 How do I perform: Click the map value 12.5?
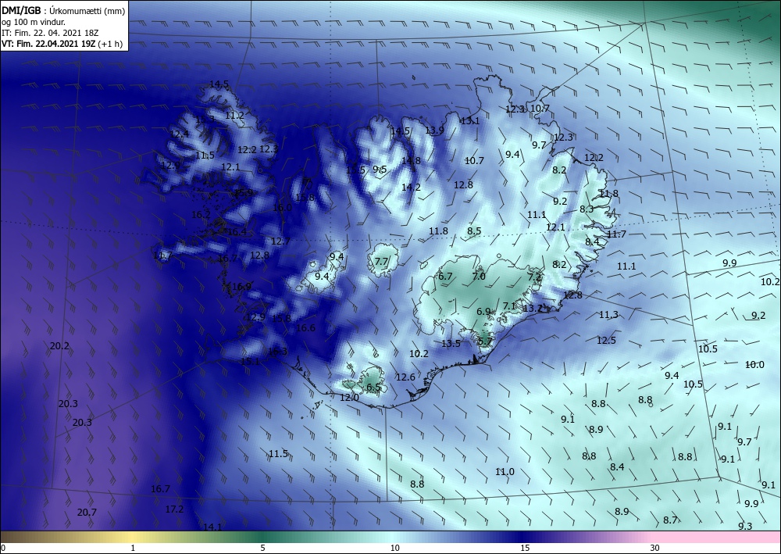pyautogui.click(x=606, y=340)
